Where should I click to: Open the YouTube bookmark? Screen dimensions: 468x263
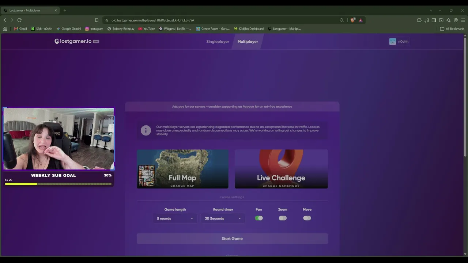[147, 28]
